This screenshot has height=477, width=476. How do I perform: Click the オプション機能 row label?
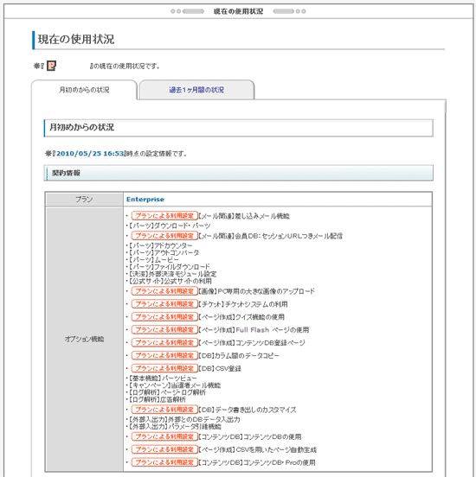pyautogui.click(x=84, y=339)
